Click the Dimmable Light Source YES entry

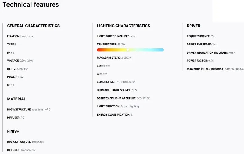coord(117,90)
